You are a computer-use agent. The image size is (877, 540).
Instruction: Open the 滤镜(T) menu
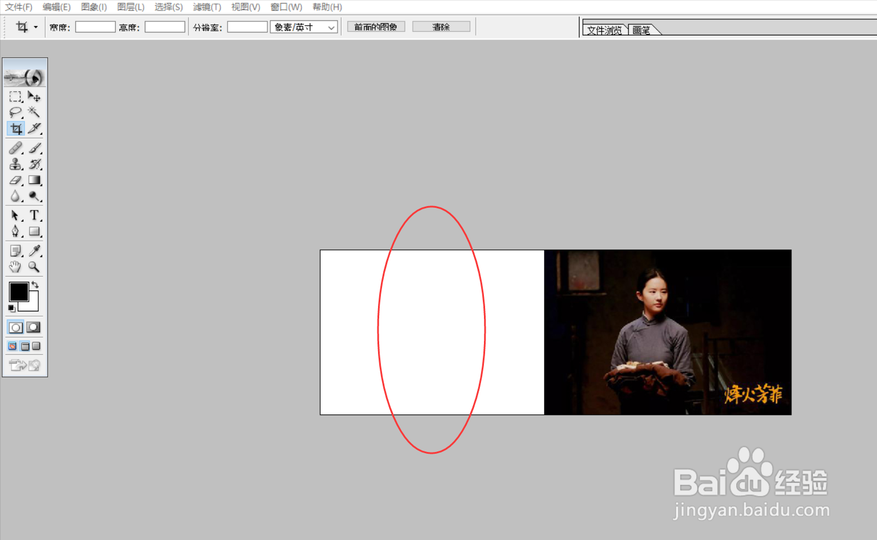point(207,7)
